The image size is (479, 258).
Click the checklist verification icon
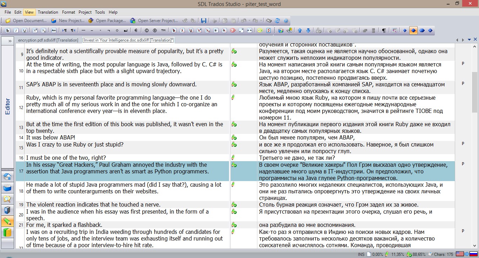pos(269,30)
